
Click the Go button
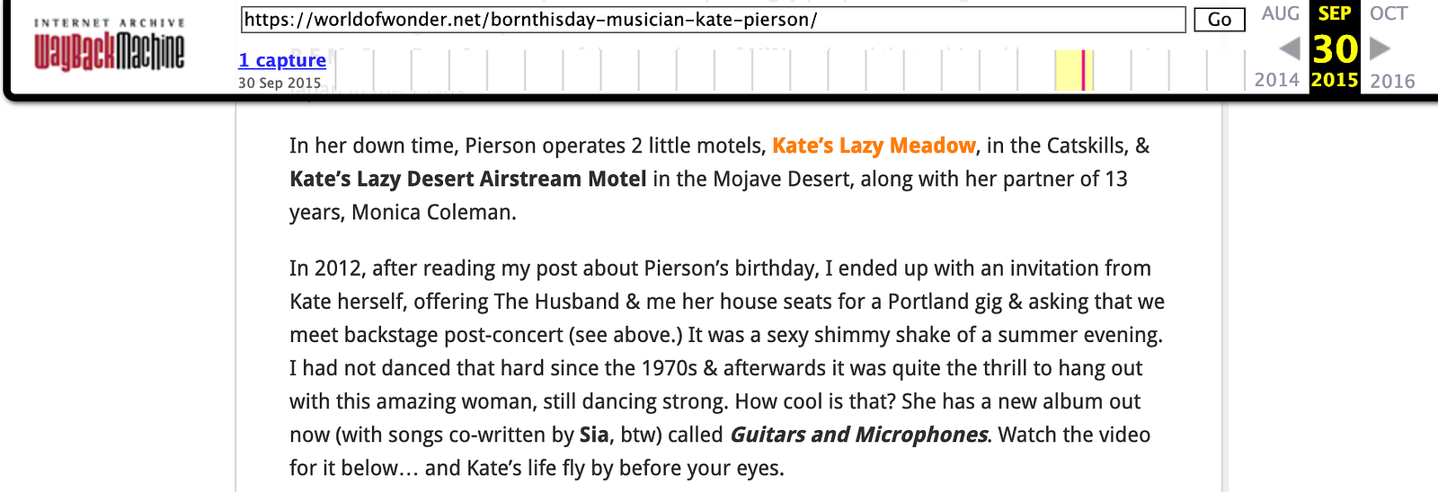1220,20
